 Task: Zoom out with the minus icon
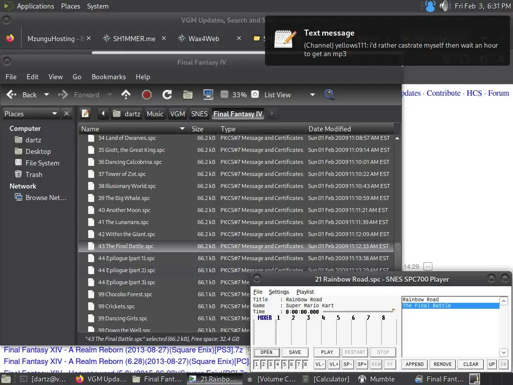click(x=224, y=94)
